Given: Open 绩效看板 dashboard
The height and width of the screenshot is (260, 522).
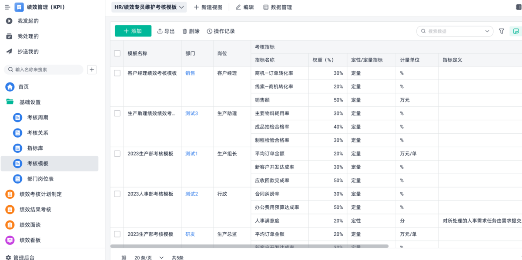Looking at the screenshot, I should pyautogui.click(x=30, y=240).
